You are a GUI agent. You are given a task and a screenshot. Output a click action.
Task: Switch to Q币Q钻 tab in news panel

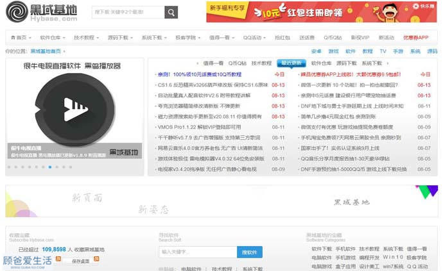coord(238,63)
